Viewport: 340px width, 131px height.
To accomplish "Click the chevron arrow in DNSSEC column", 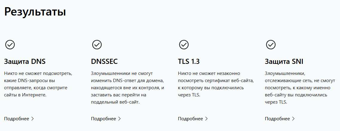I will (120, 119).
